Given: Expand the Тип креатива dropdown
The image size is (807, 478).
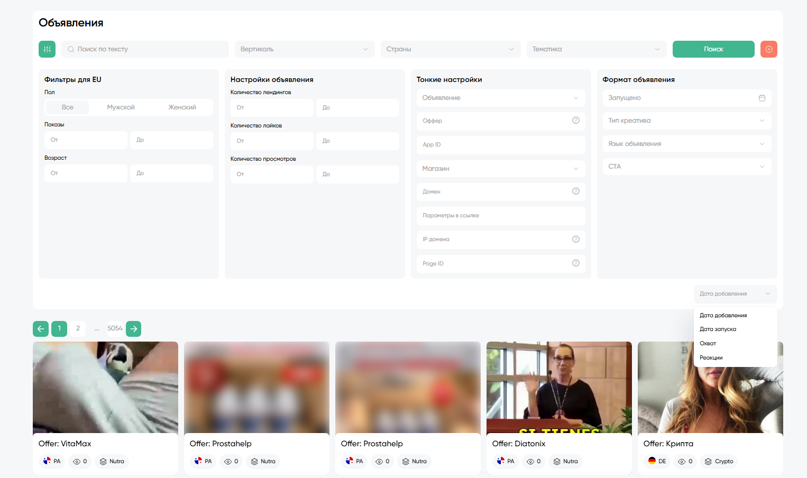Looking at the screenshot, I should 686,121.
